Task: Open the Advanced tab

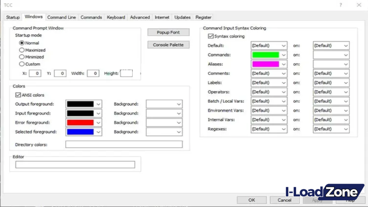Action: (140, 17)
